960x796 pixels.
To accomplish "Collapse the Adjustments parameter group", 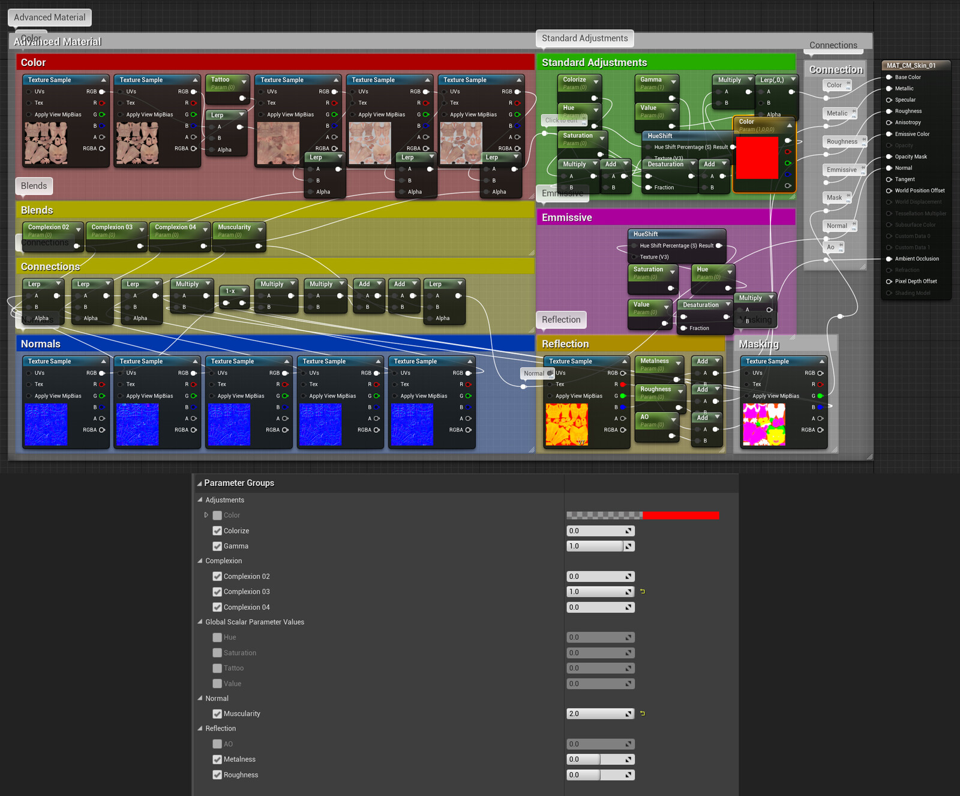I will (x=200, y=500).
